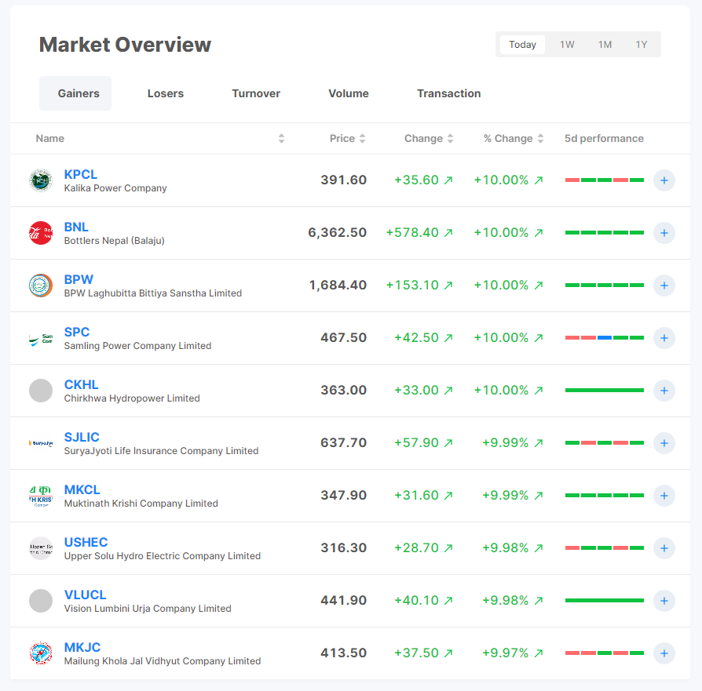Add BPW using its plus button
The image size is (702, 691).
click(x=664, y=285)
